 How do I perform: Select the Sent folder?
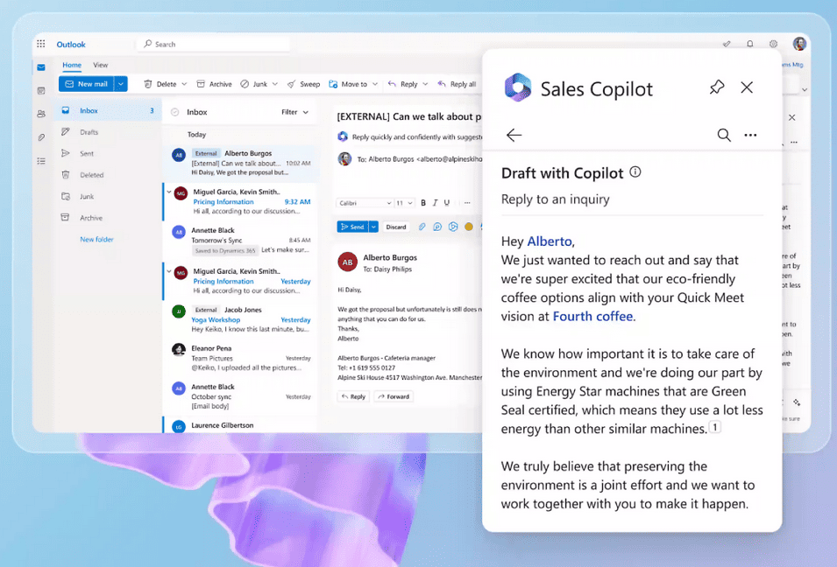[x=109, y=153]
